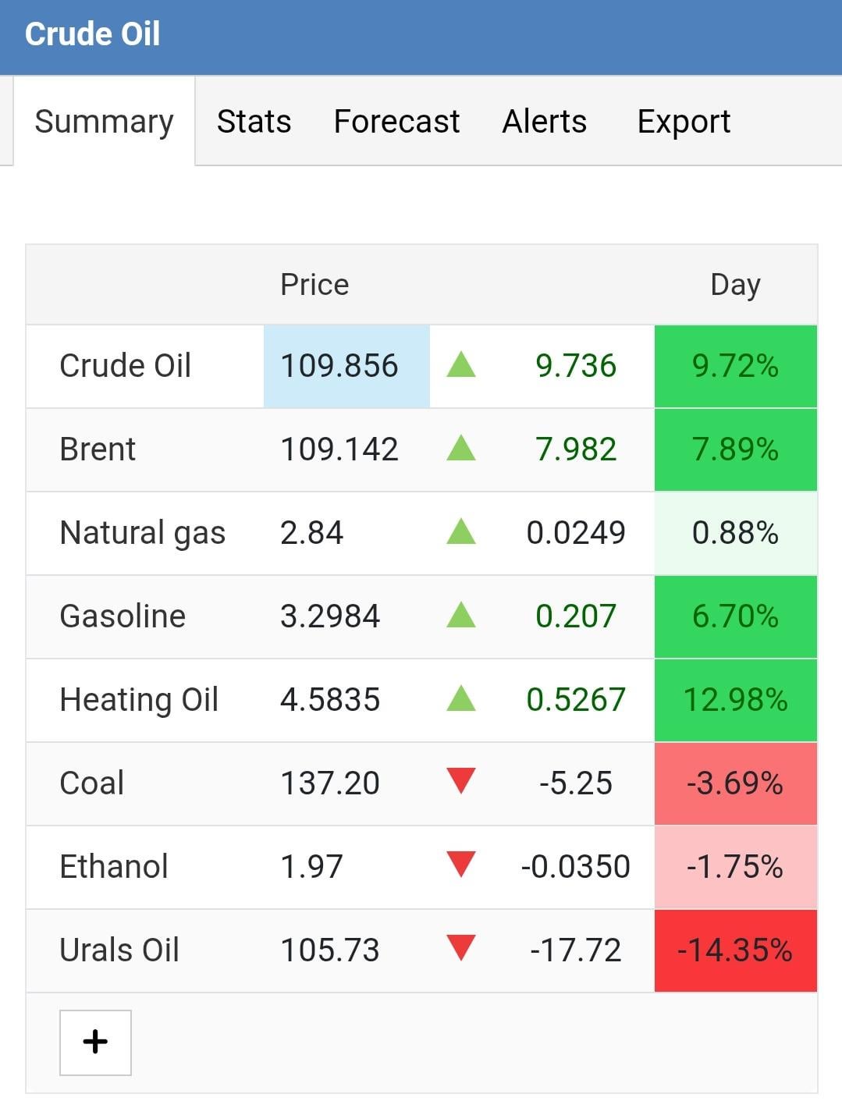The image size is (842, 1101).
Task: Open the Forecast tab
Action: click(396, 122)
